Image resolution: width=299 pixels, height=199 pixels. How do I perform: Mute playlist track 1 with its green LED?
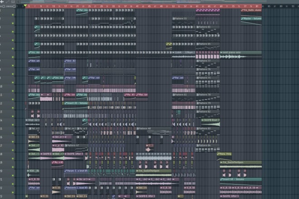[x=13, y=14]
